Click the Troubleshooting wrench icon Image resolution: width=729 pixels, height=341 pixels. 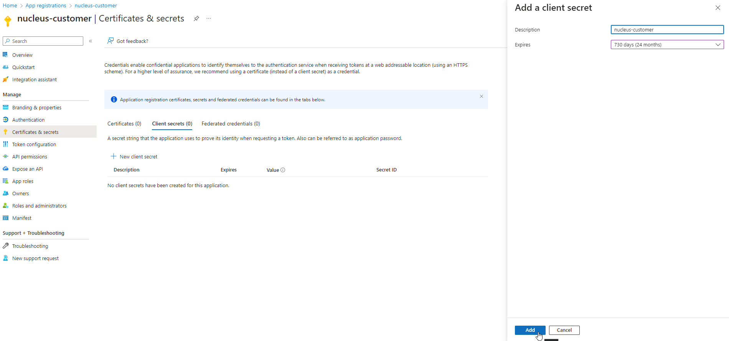click(x=5, y=246)
